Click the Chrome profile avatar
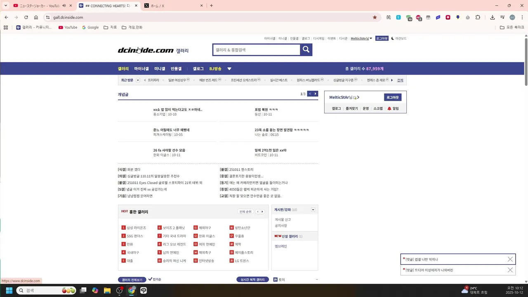The height and width of the screenshot is (297, 528). coord(512,17)
